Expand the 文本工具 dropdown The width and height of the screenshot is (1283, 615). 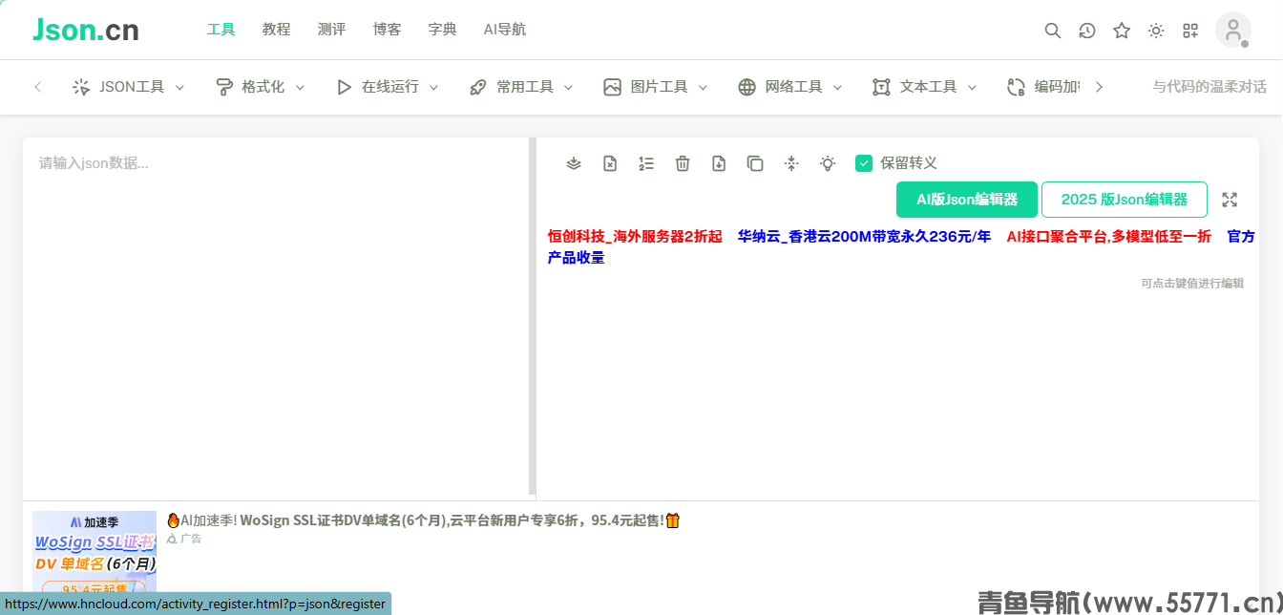(972, 87)
